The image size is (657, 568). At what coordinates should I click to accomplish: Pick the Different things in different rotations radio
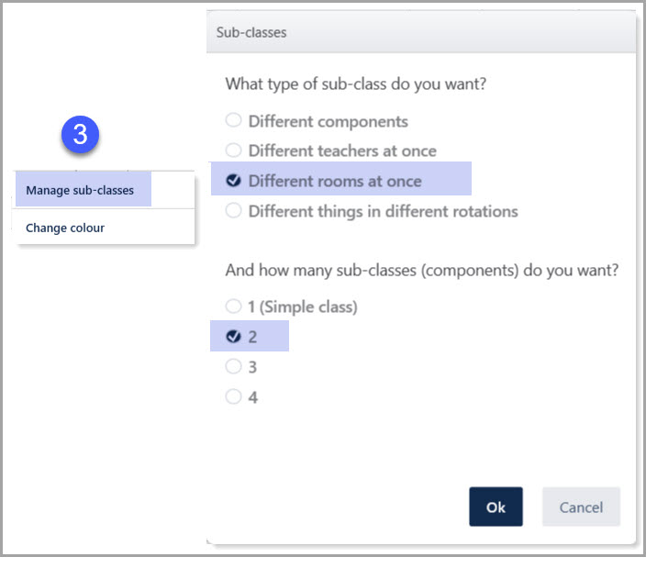(233, 211)
